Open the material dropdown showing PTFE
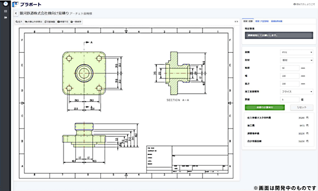318x191 pixels. tap(296, 52)
